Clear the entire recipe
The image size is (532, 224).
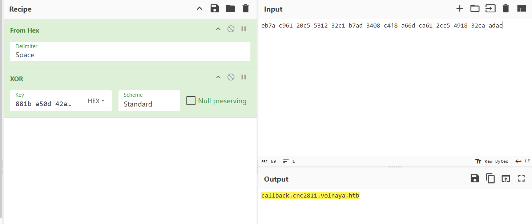[245, 8]
